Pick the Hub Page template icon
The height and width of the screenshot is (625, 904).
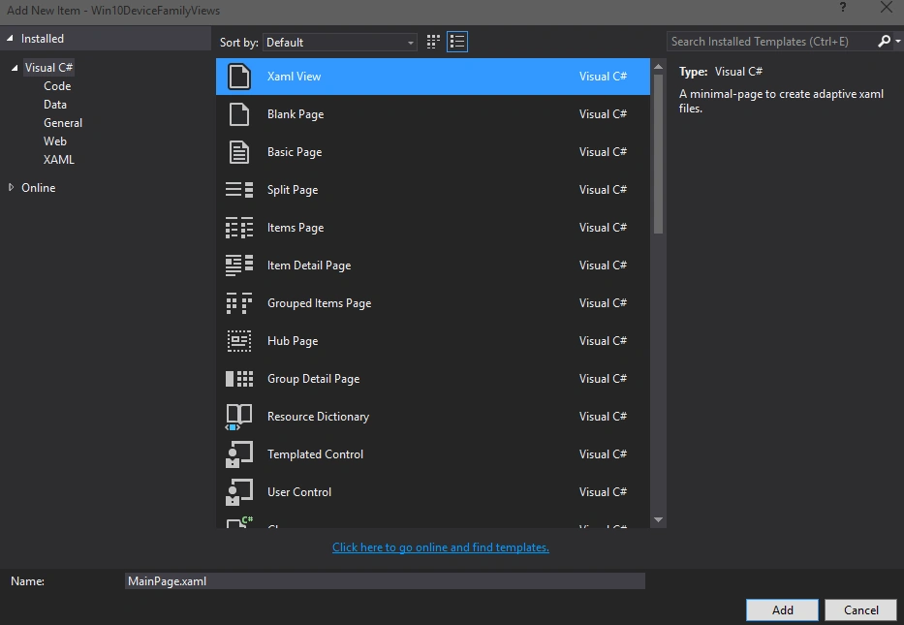[x=238, y=341]
